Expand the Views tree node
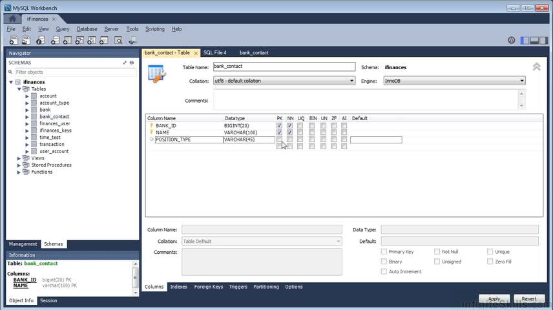The image size is (553, 310). click(19, 158)
